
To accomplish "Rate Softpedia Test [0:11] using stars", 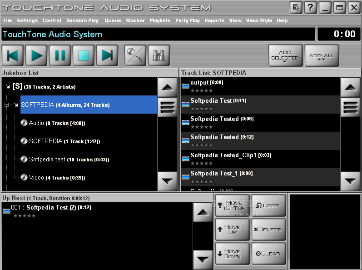I will 202,109.
